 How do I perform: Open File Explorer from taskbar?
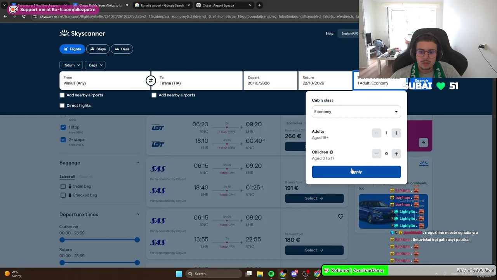260,274
